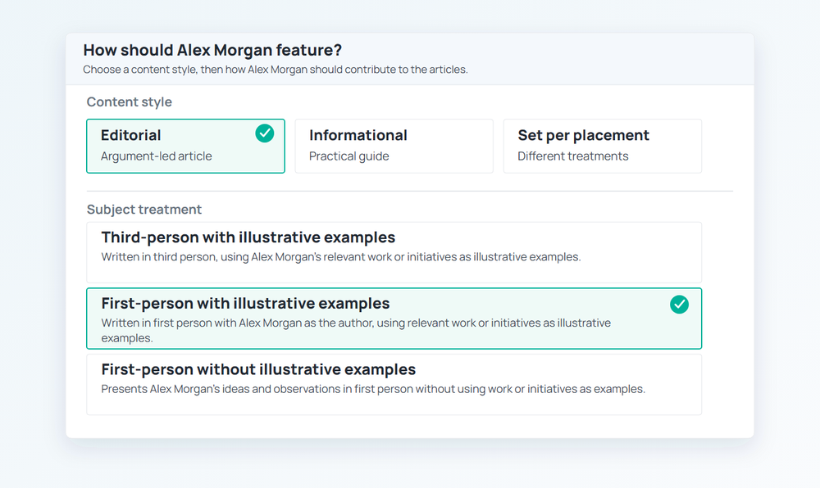The height and width of the screenshot is (488, 820).
Task: Choose First-person with illustrative examples option
Action: [x=394, y=319]
